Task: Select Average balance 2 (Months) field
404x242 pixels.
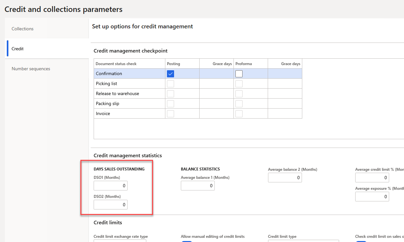Action: point(285,178)
